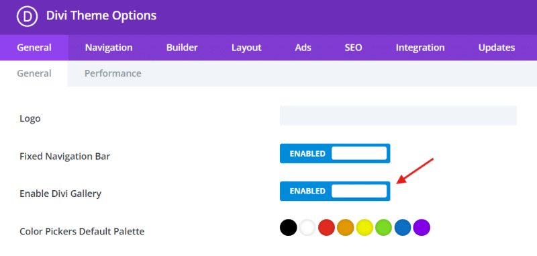
Task: Go to the Layout tab
Action: pos(246,48)
